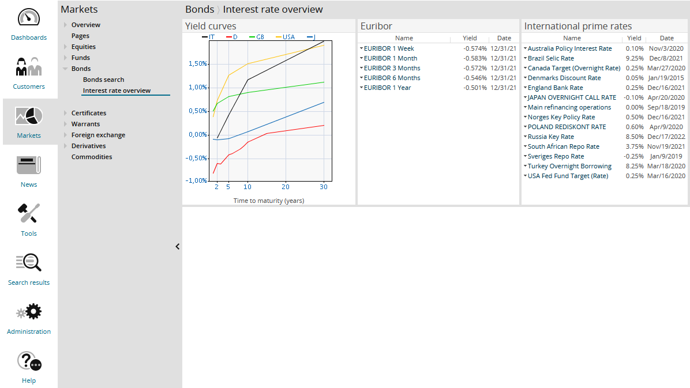Select the Markets chart icon

pyautogui.click(x=29, y=116)
